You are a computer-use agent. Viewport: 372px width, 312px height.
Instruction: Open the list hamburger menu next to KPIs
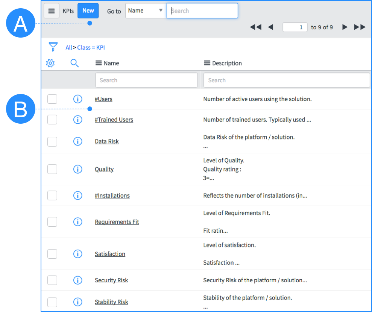coord(52,11)
